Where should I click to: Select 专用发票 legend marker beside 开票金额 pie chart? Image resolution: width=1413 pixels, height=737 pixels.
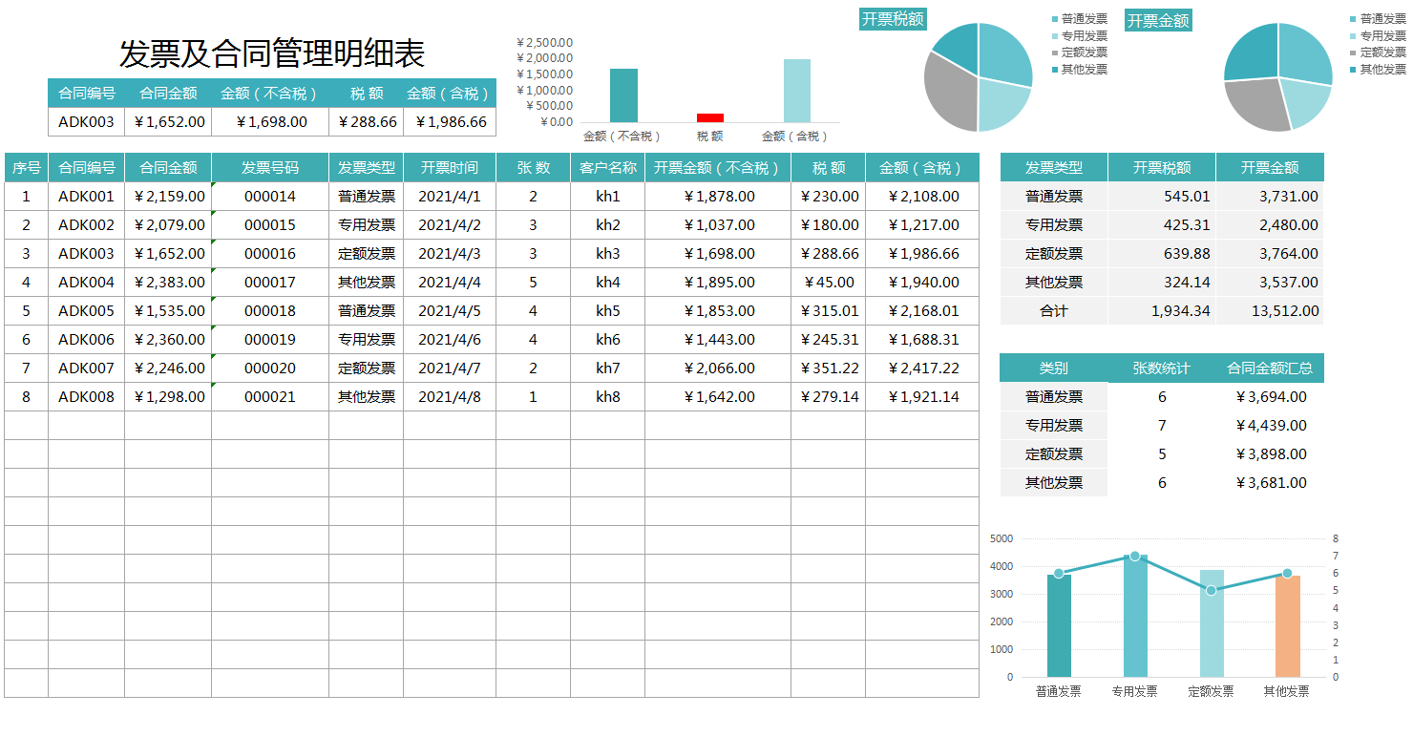[1353, 35]
